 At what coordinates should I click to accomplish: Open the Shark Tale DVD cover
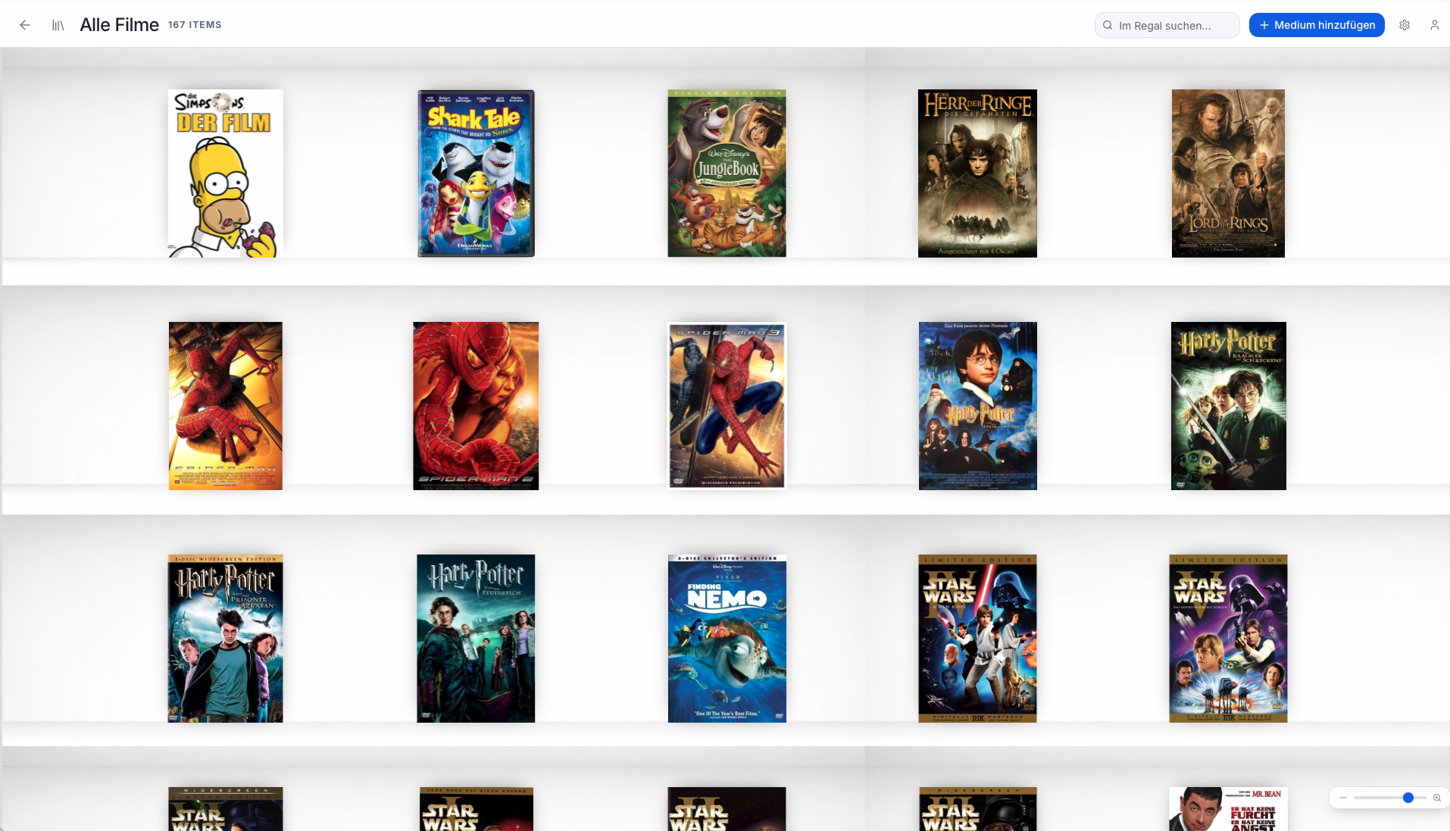coord(476,173)
